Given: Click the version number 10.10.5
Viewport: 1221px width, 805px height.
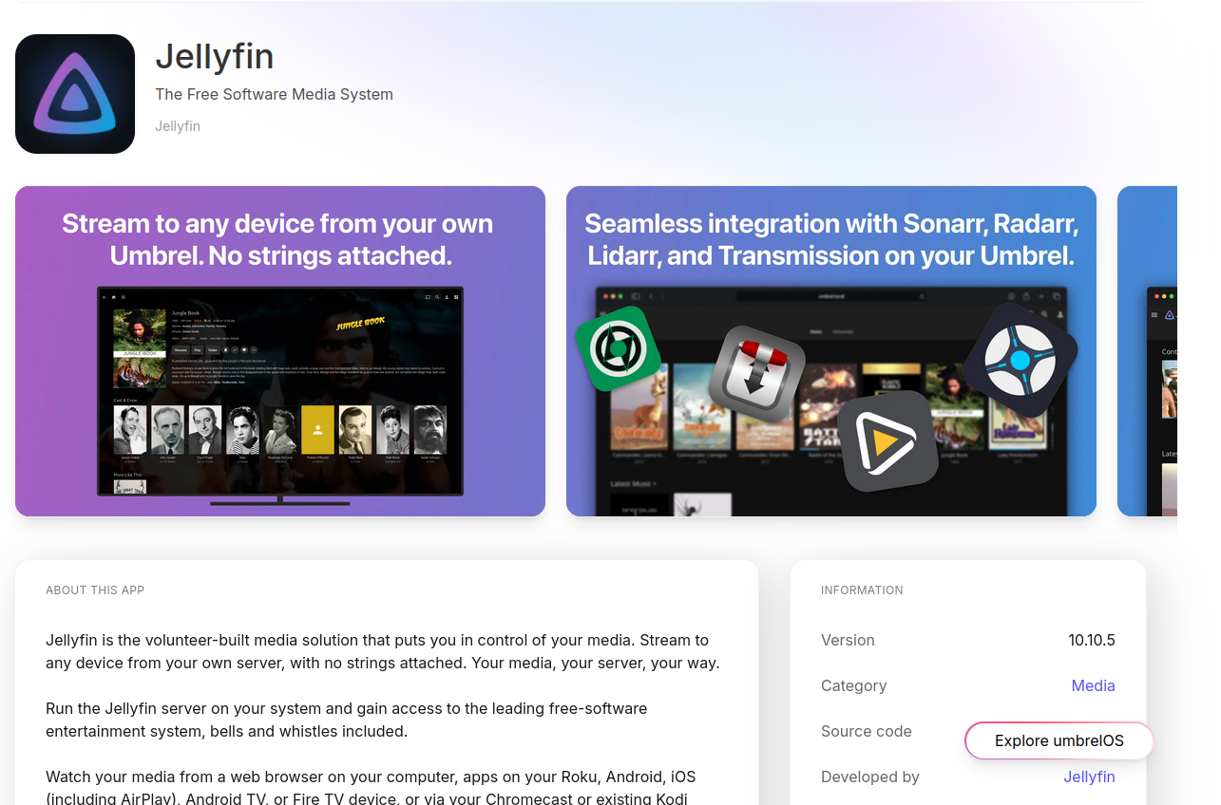Looking at the screenshot, I should click(x=1091, y=640).
